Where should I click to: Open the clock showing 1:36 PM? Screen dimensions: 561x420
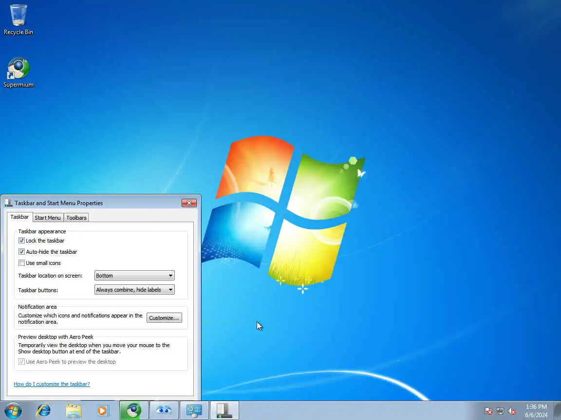(536, 411)
